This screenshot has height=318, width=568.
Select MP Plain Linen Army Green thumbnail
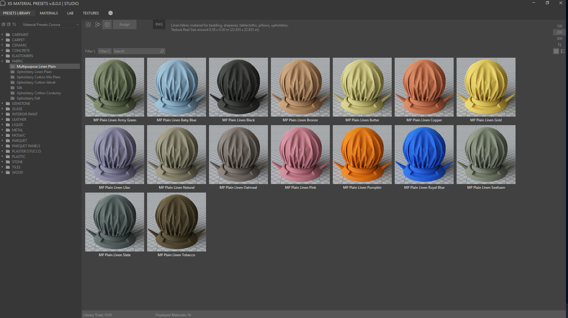pos(115,87)
